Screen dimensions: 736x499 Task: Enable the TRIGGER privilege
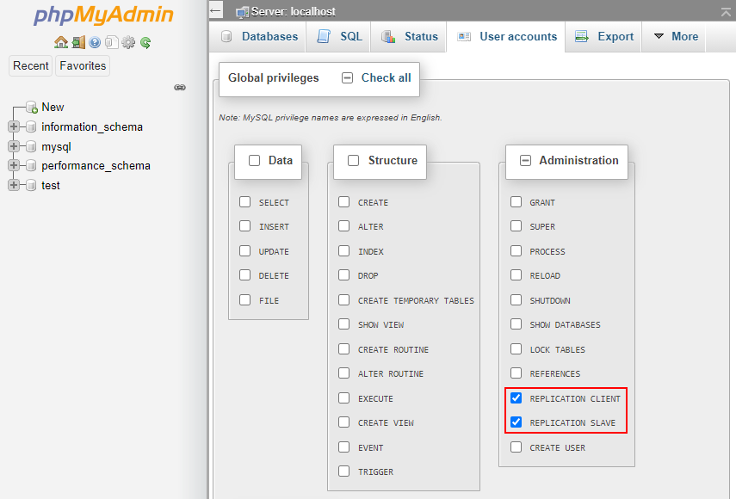coord(344,471)
